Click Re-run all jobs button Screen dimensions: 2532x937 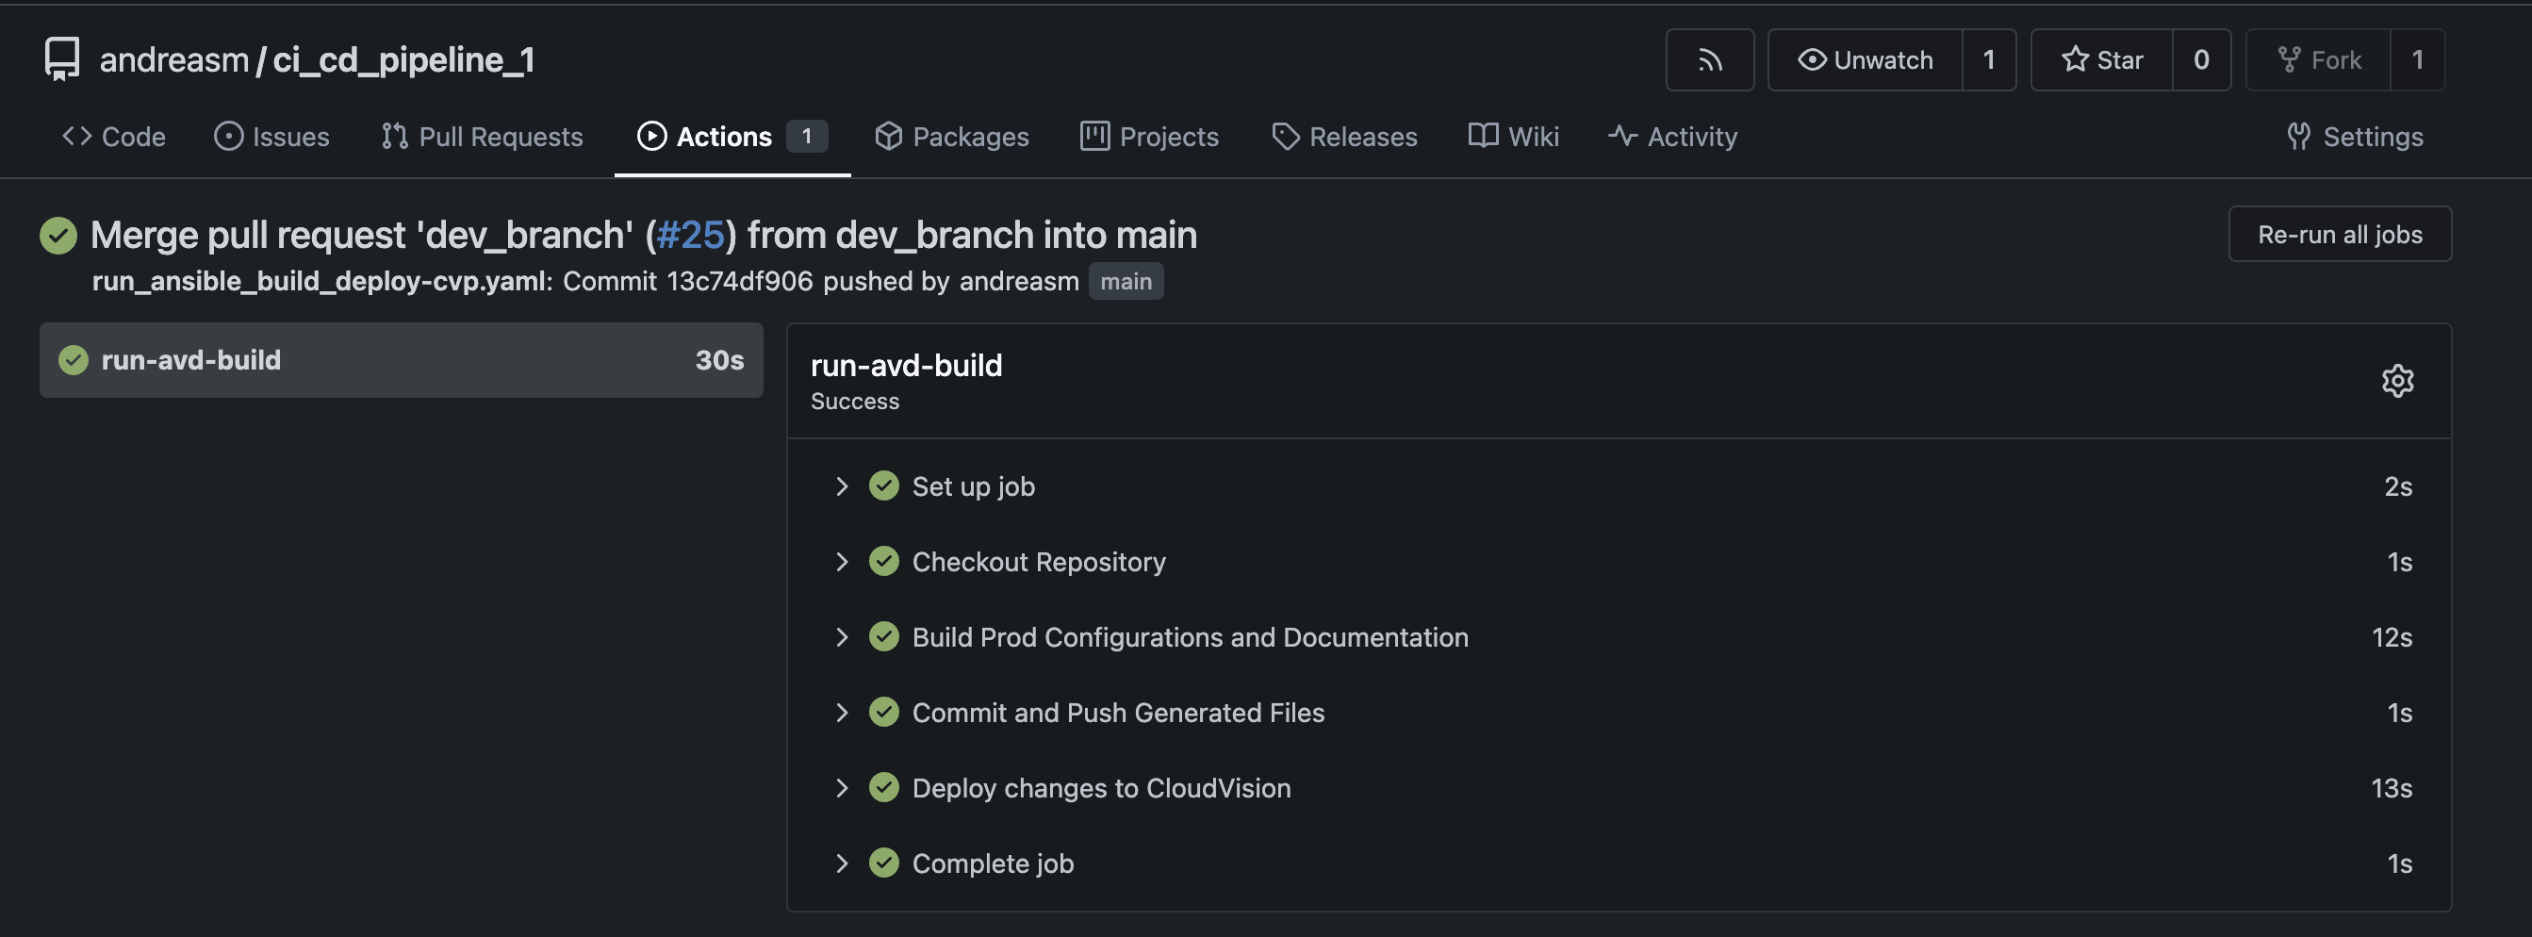point(2340,234)
